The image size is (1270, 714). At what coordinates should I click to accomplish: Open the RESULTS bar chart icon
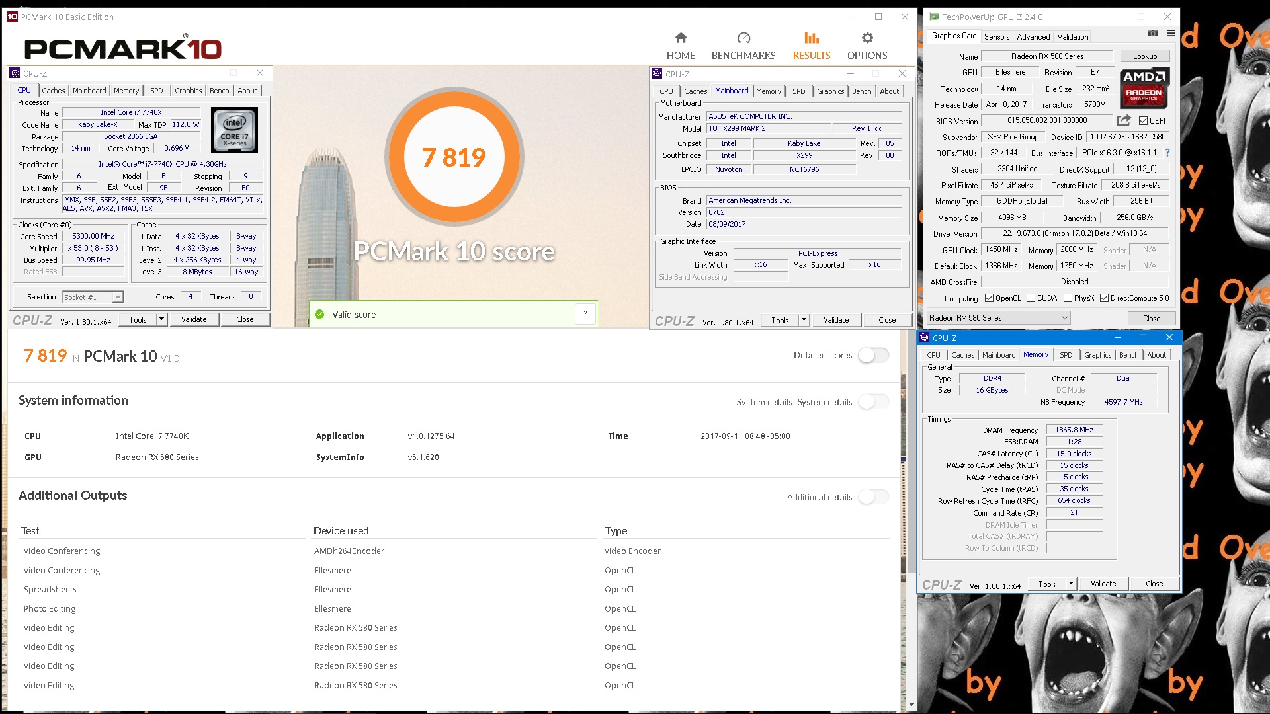(x=812, y=38)
